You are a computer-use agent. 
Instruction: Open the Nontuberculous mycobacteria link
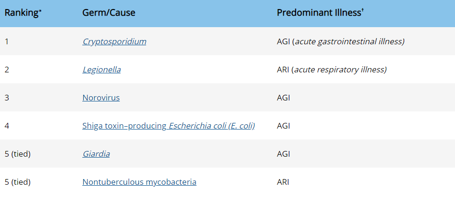[139, 182]
